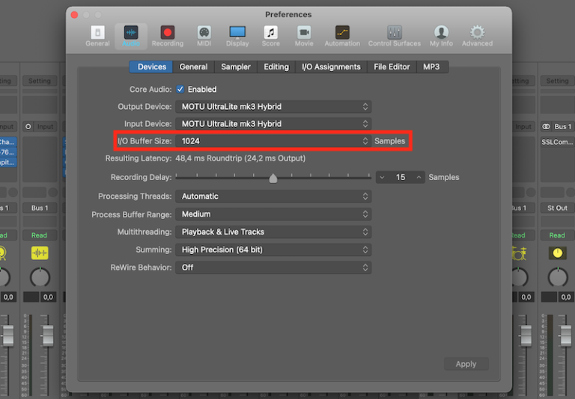Viewport: 575px width, 399px height.
Task: Open the MIDI preferences icon
Action: point(204,36)
